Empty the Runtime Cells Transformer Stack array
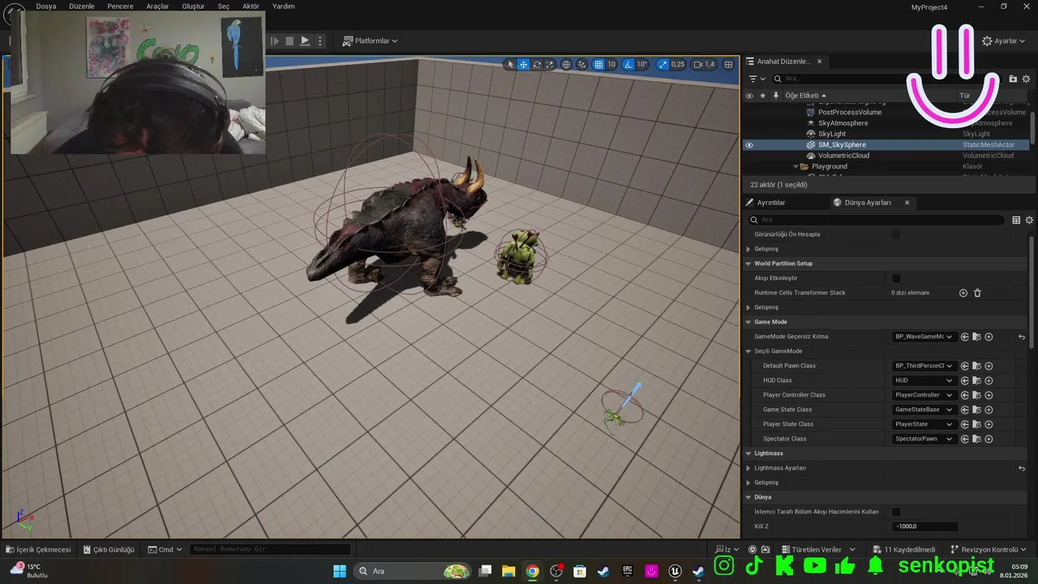1038x584 pixels. [x=977, y=293]
